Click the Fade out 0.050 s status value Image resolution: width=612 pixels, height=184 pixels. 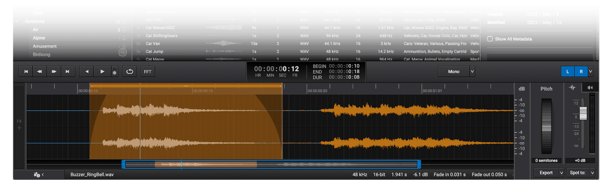click(x=490, y=174)
